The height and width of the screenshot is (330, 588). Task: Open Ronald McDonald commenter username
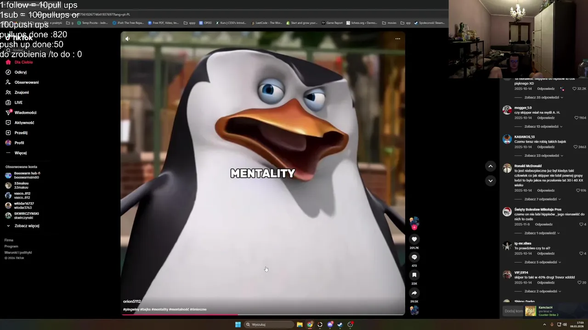[528, 166]
